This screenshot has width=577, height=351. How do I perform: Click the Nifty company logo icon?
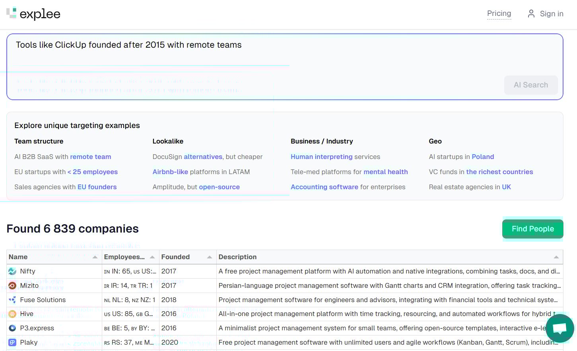point(12,271)
